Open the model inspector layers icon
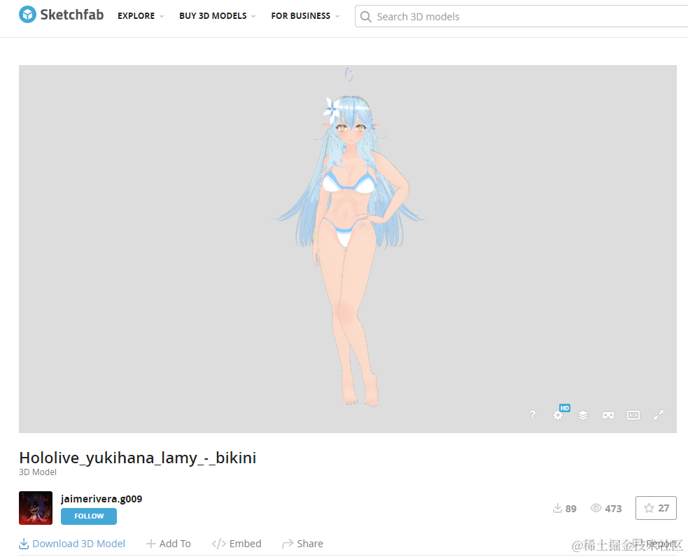 [583, 415]
